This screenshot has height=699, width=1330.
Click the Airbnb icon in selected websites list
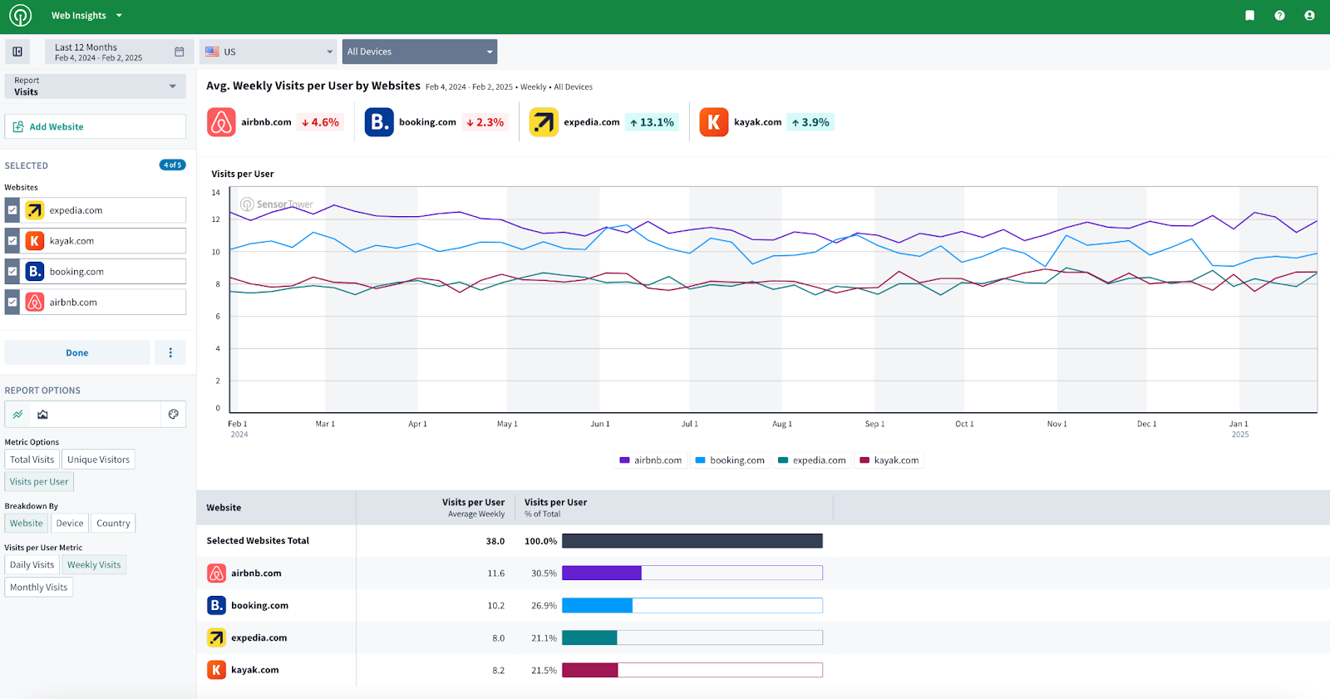34,303
